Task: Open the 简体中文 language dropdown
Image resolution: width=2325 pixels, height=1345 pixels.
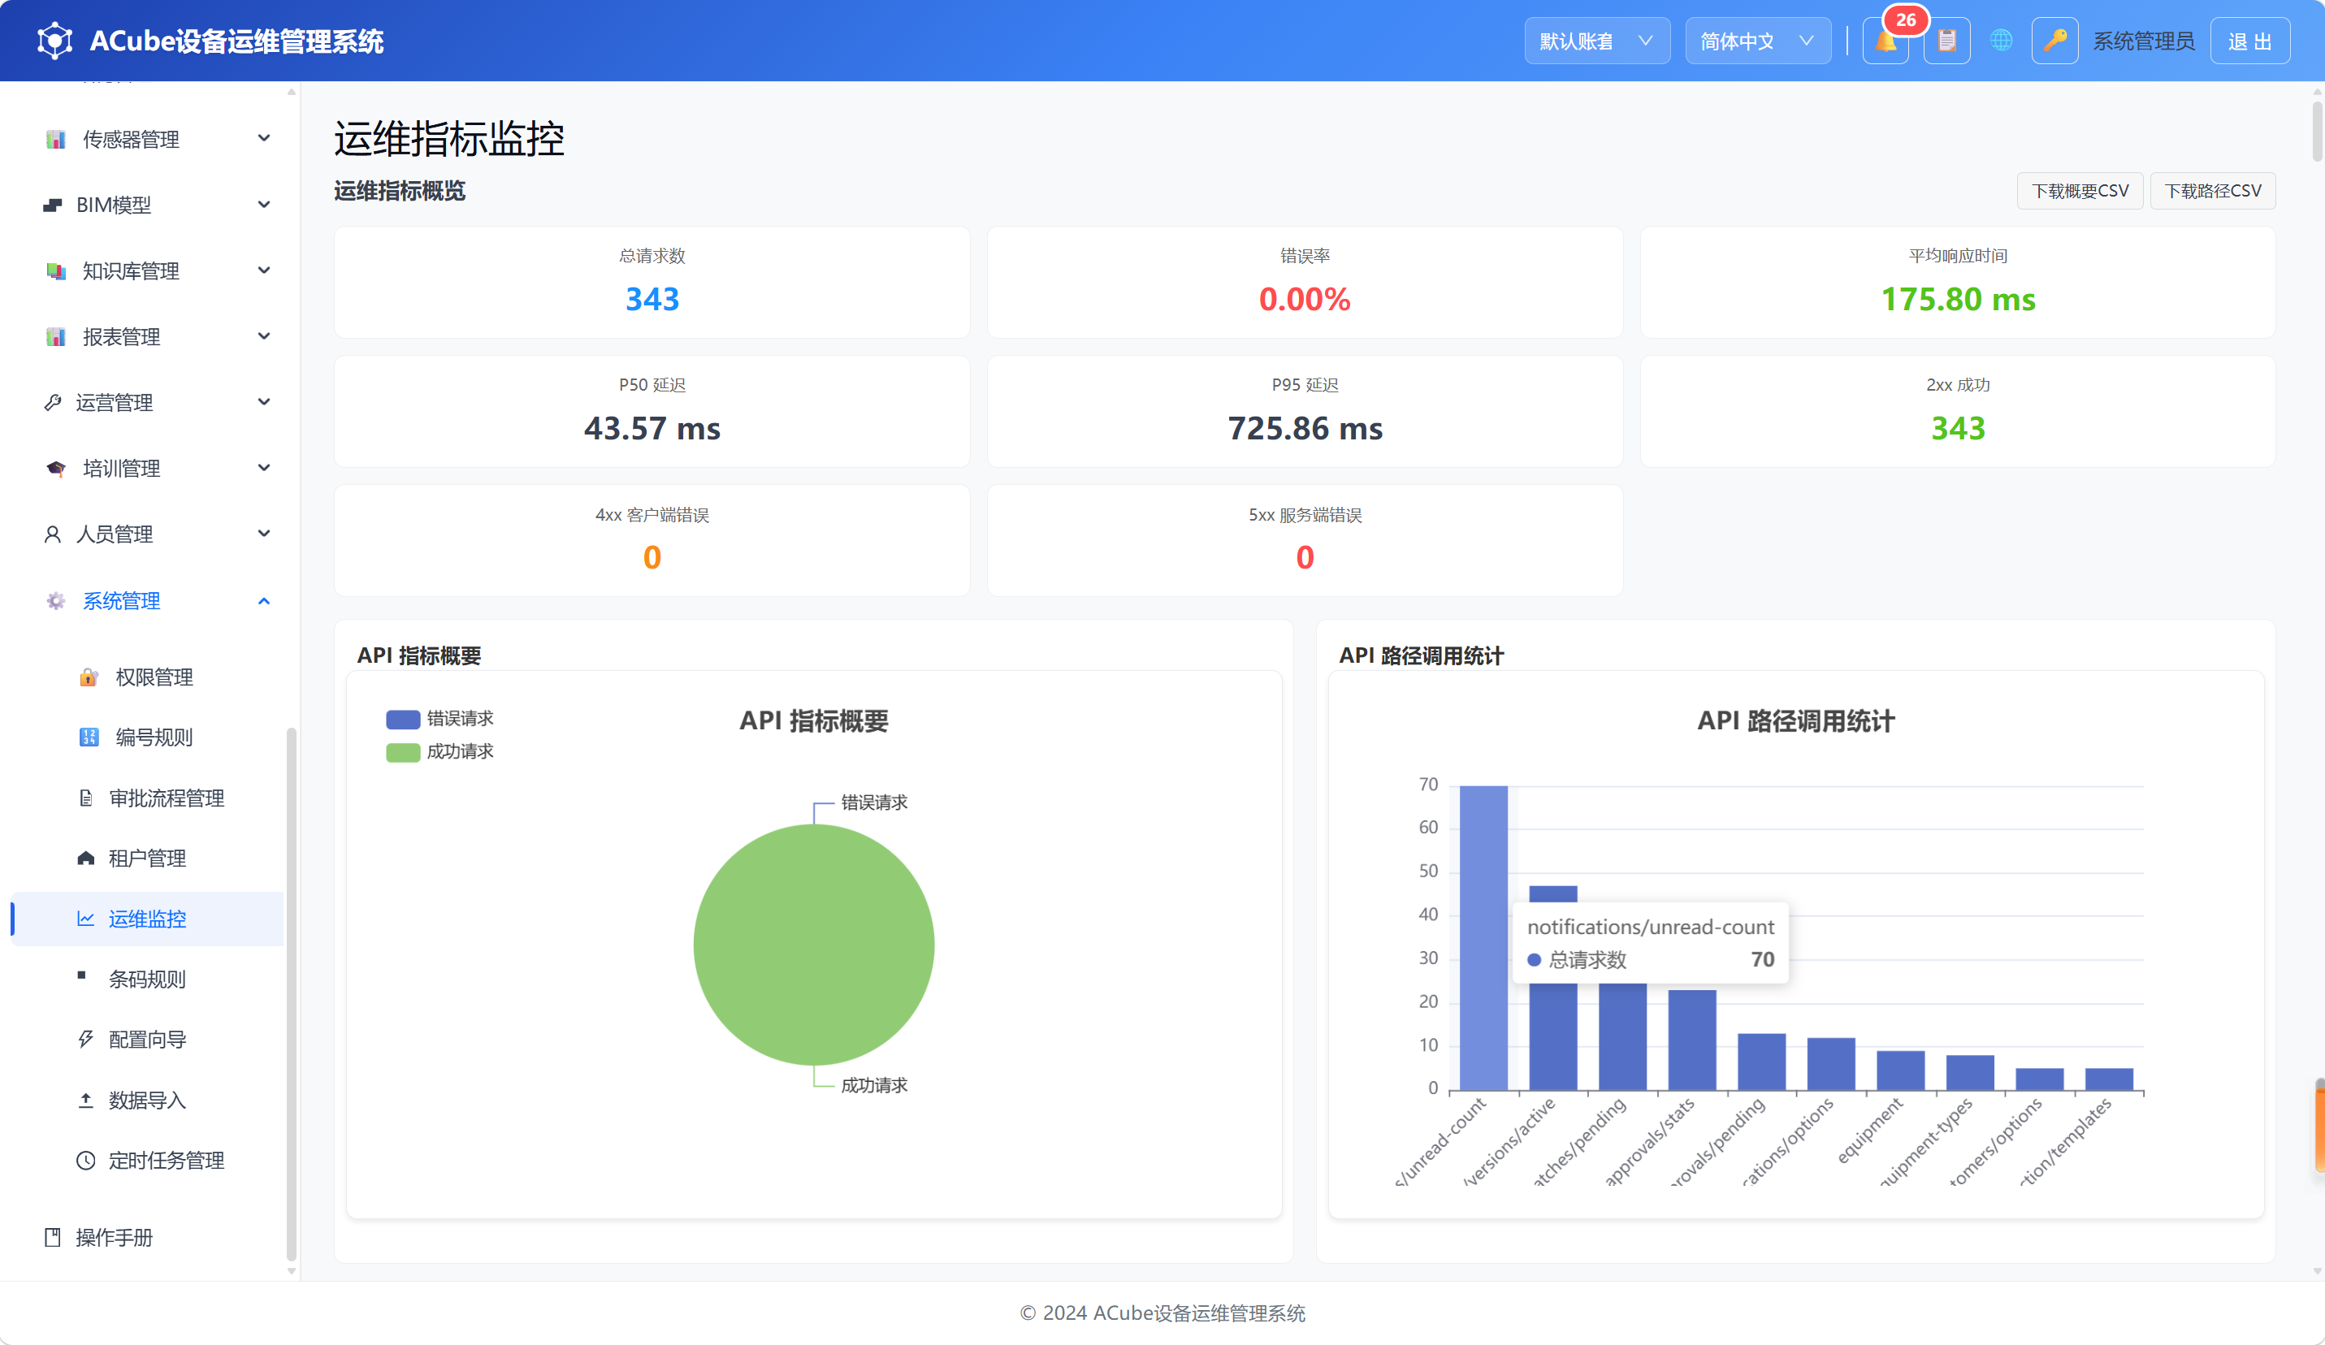Action: tap(1758, 41)
